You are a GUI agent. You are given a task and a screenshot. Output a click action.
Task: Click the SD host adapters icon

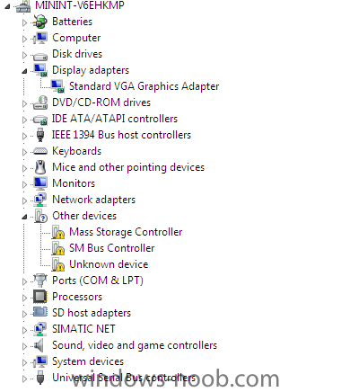39,312
